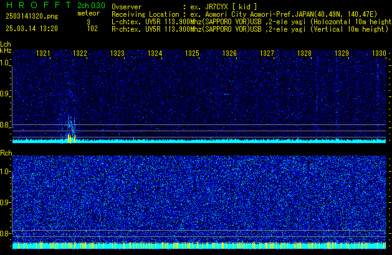Click the 1326 time marker

coord(229,53)
